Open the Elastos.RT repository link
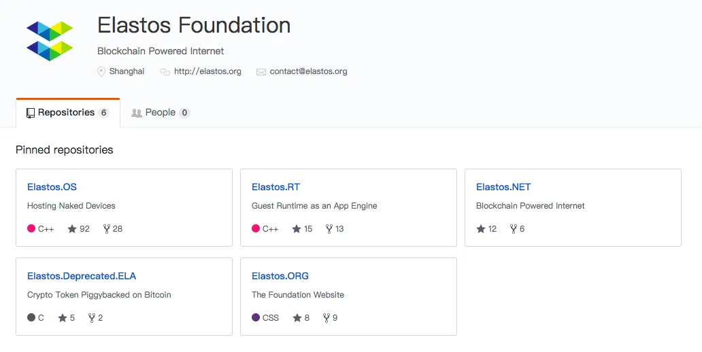702x352 pixels. [275, 187]
